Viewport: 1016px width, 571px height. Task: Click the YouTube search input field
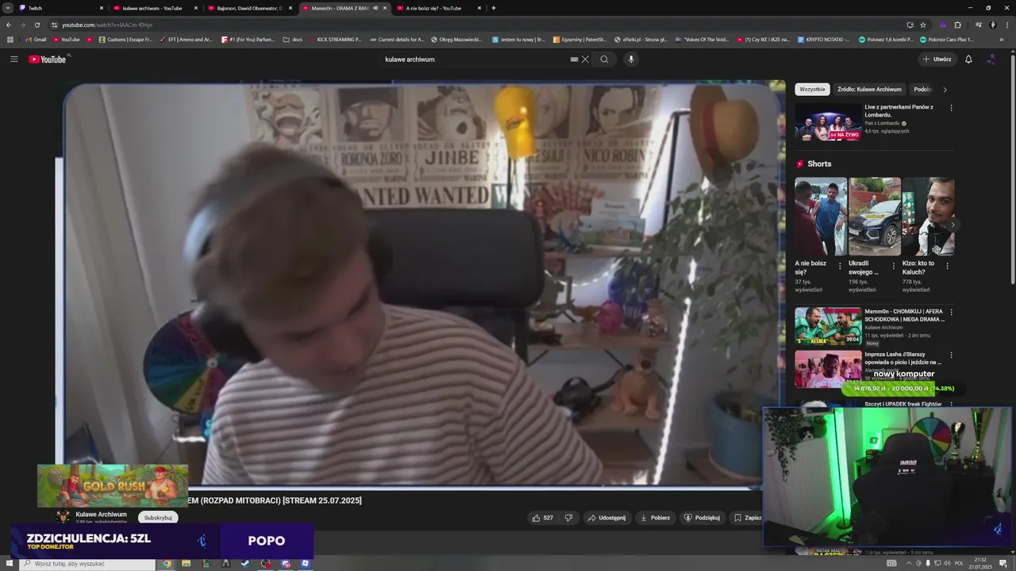(x=475, y=59)
